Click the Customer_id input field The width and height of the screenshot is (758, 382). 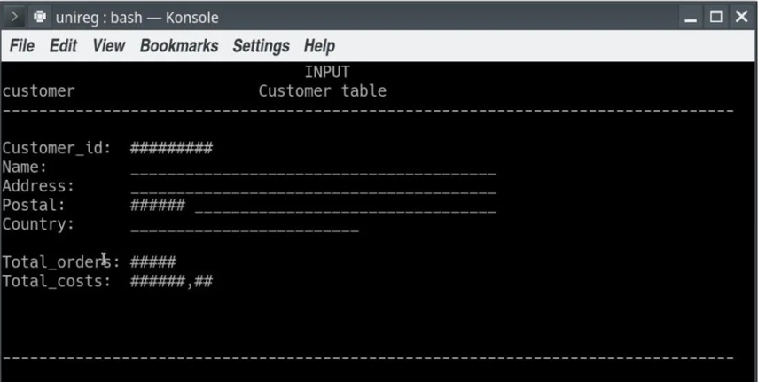[x=171, y=148]
